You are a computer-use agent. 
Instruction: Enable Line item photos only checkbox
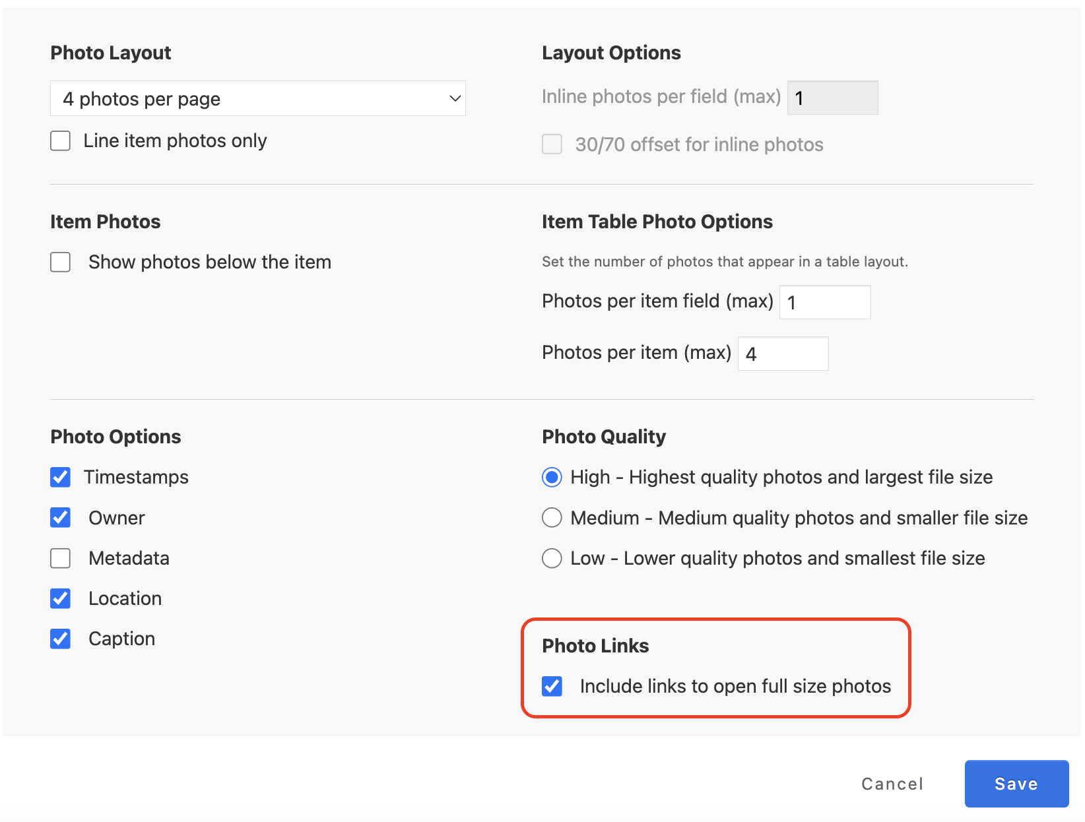point(61,141)
